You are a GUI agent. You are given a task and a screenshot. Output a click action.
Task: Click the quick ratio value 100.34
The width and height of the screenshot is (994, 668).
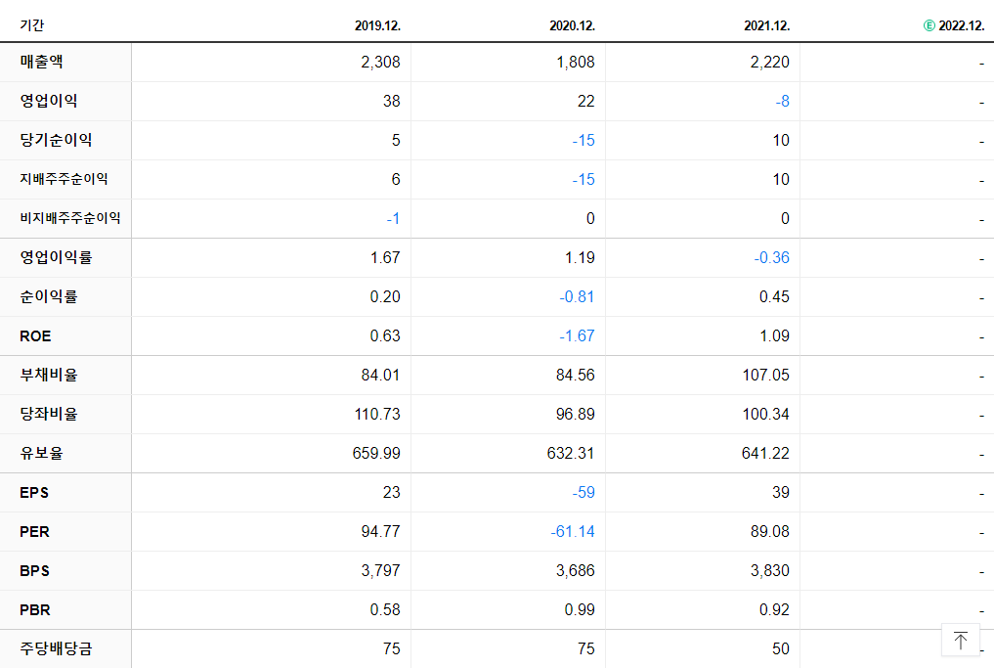pos(766,415)
